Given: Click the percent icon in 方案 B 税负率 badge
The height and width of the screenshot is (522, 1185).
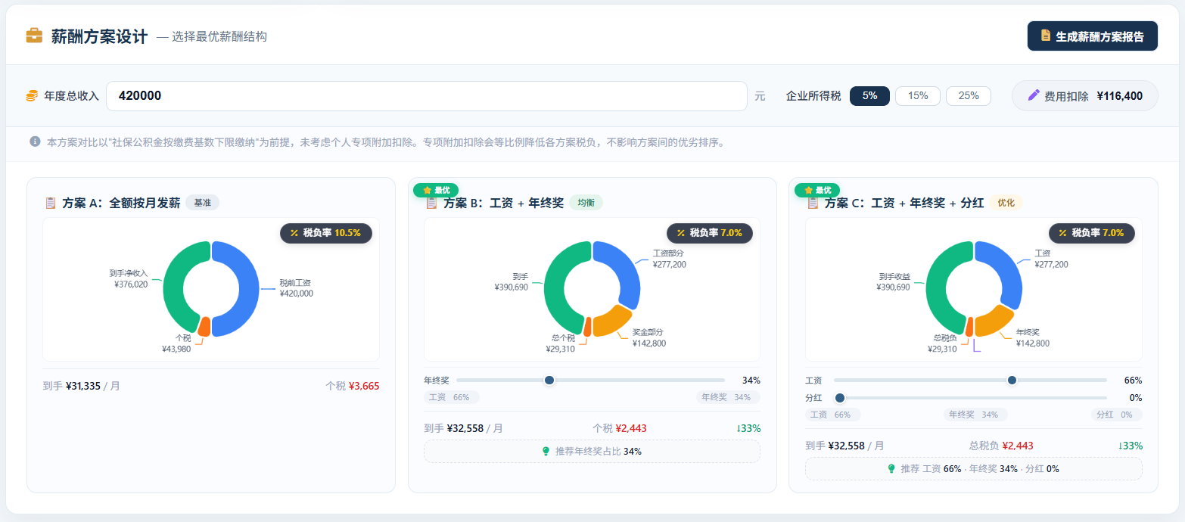Looking at the screenshot, I should pos(681,233).
